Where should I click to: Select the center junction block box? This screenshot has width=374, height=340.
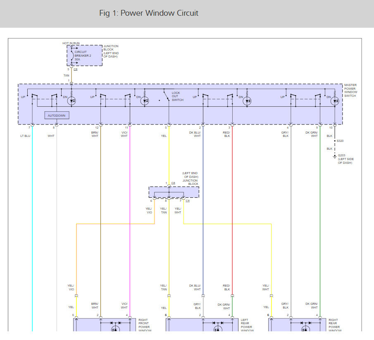click(174, 192)
